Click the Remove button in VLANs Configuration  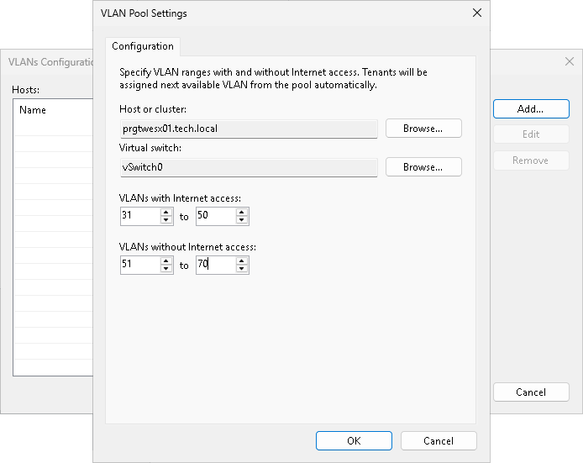pos(531,160)
